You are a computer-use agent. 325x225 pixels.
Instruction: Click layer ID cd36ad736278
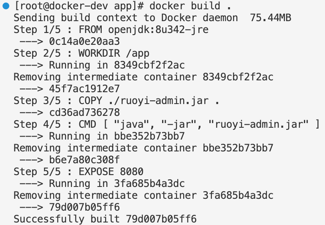pyautogui.click(x=84, y=112)
